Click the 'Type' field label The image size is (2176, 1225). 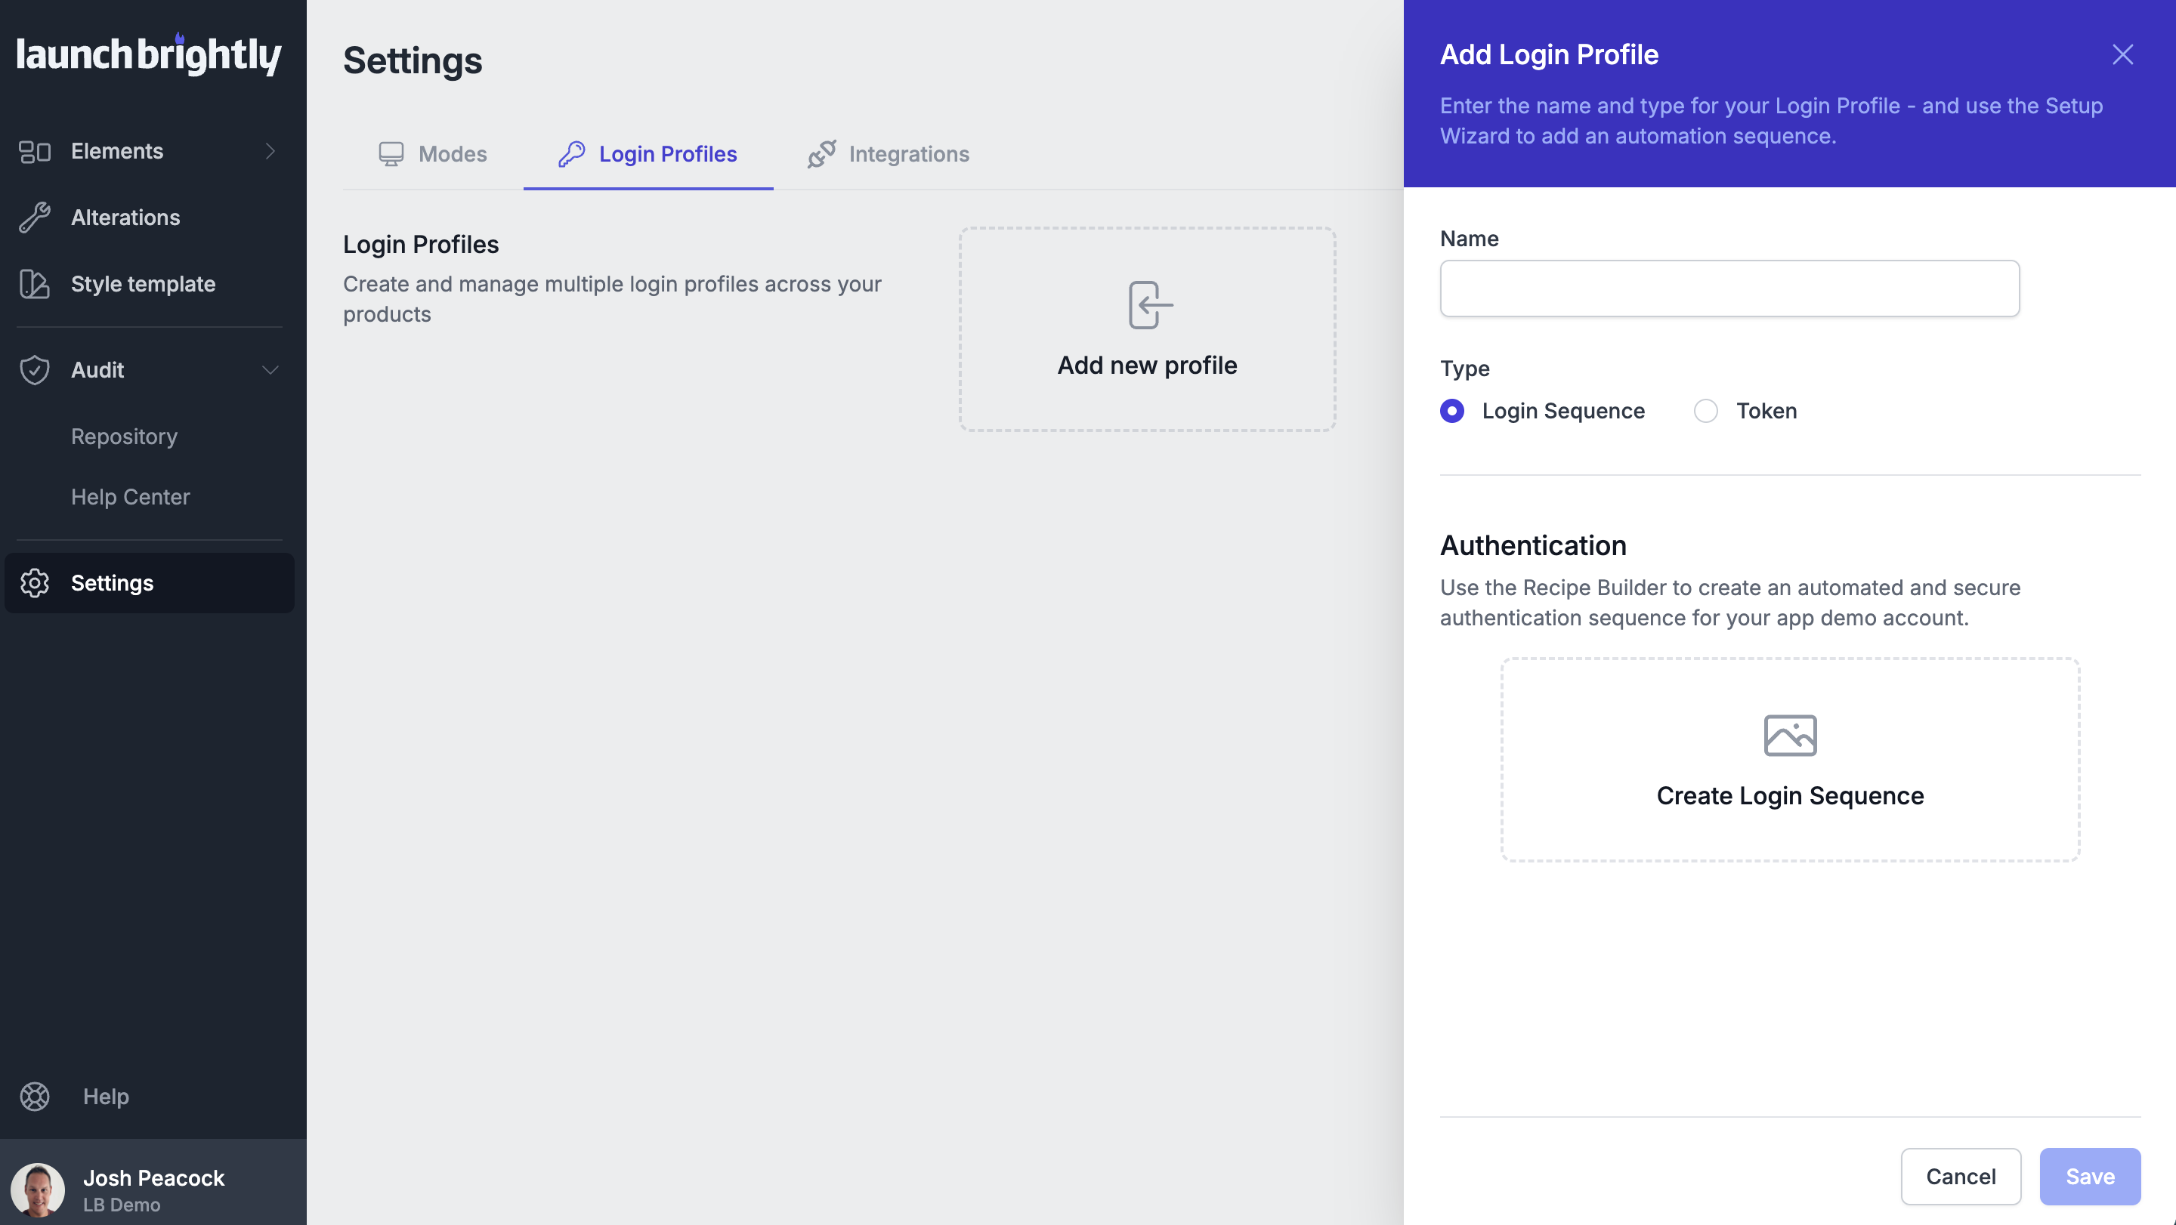(x=1465, y=369)
